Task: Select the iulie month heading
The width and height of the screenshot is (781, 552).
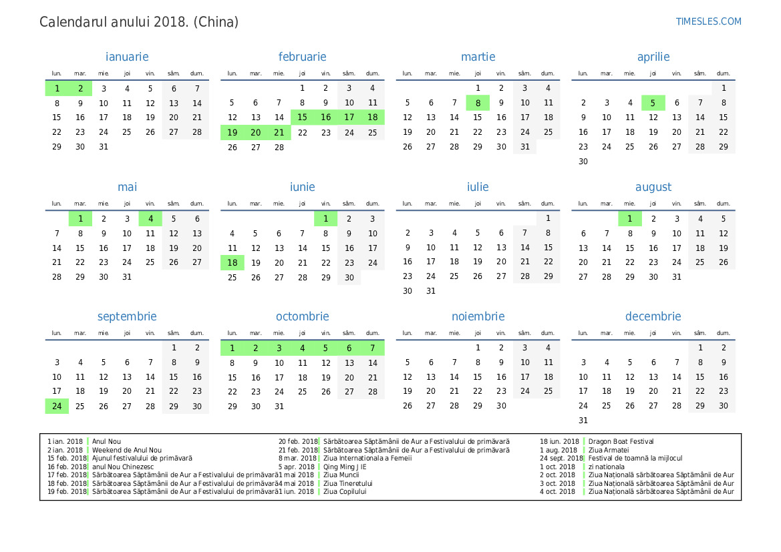Action: coord(478,187)
